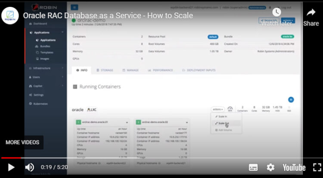Open the Robin channel avatar
The width and height of the screenshot is (323, 178).
click(x=10, y=16)
